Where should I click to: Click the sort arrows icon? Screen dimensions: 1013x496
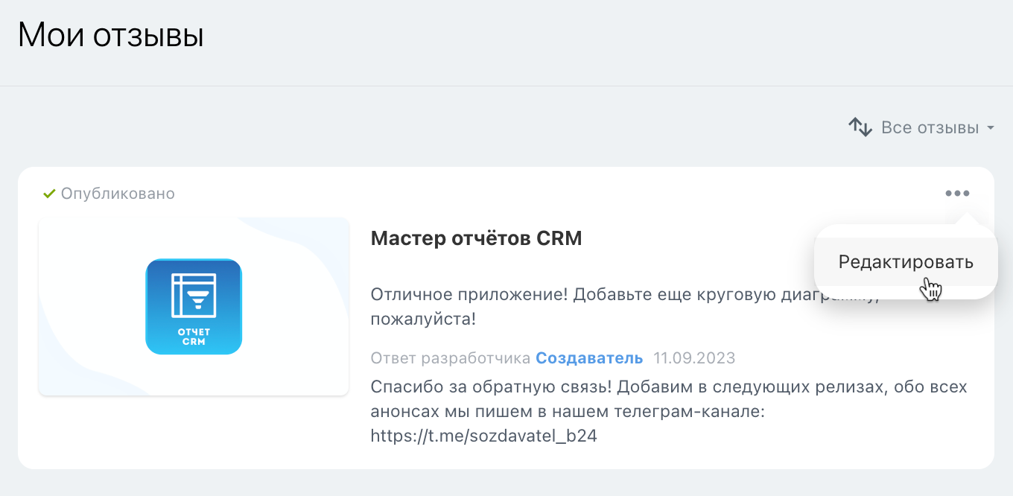coord(860,127)
